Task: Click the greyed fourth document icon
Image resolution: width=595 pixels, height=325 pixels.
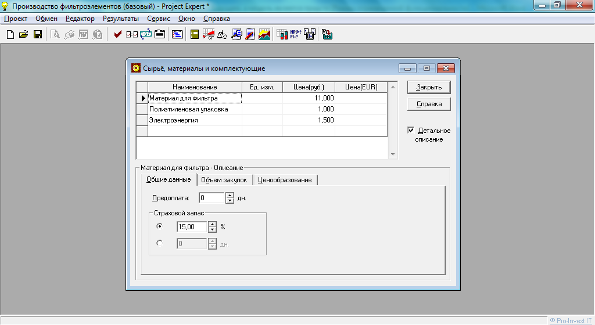Action: [98, 34]
